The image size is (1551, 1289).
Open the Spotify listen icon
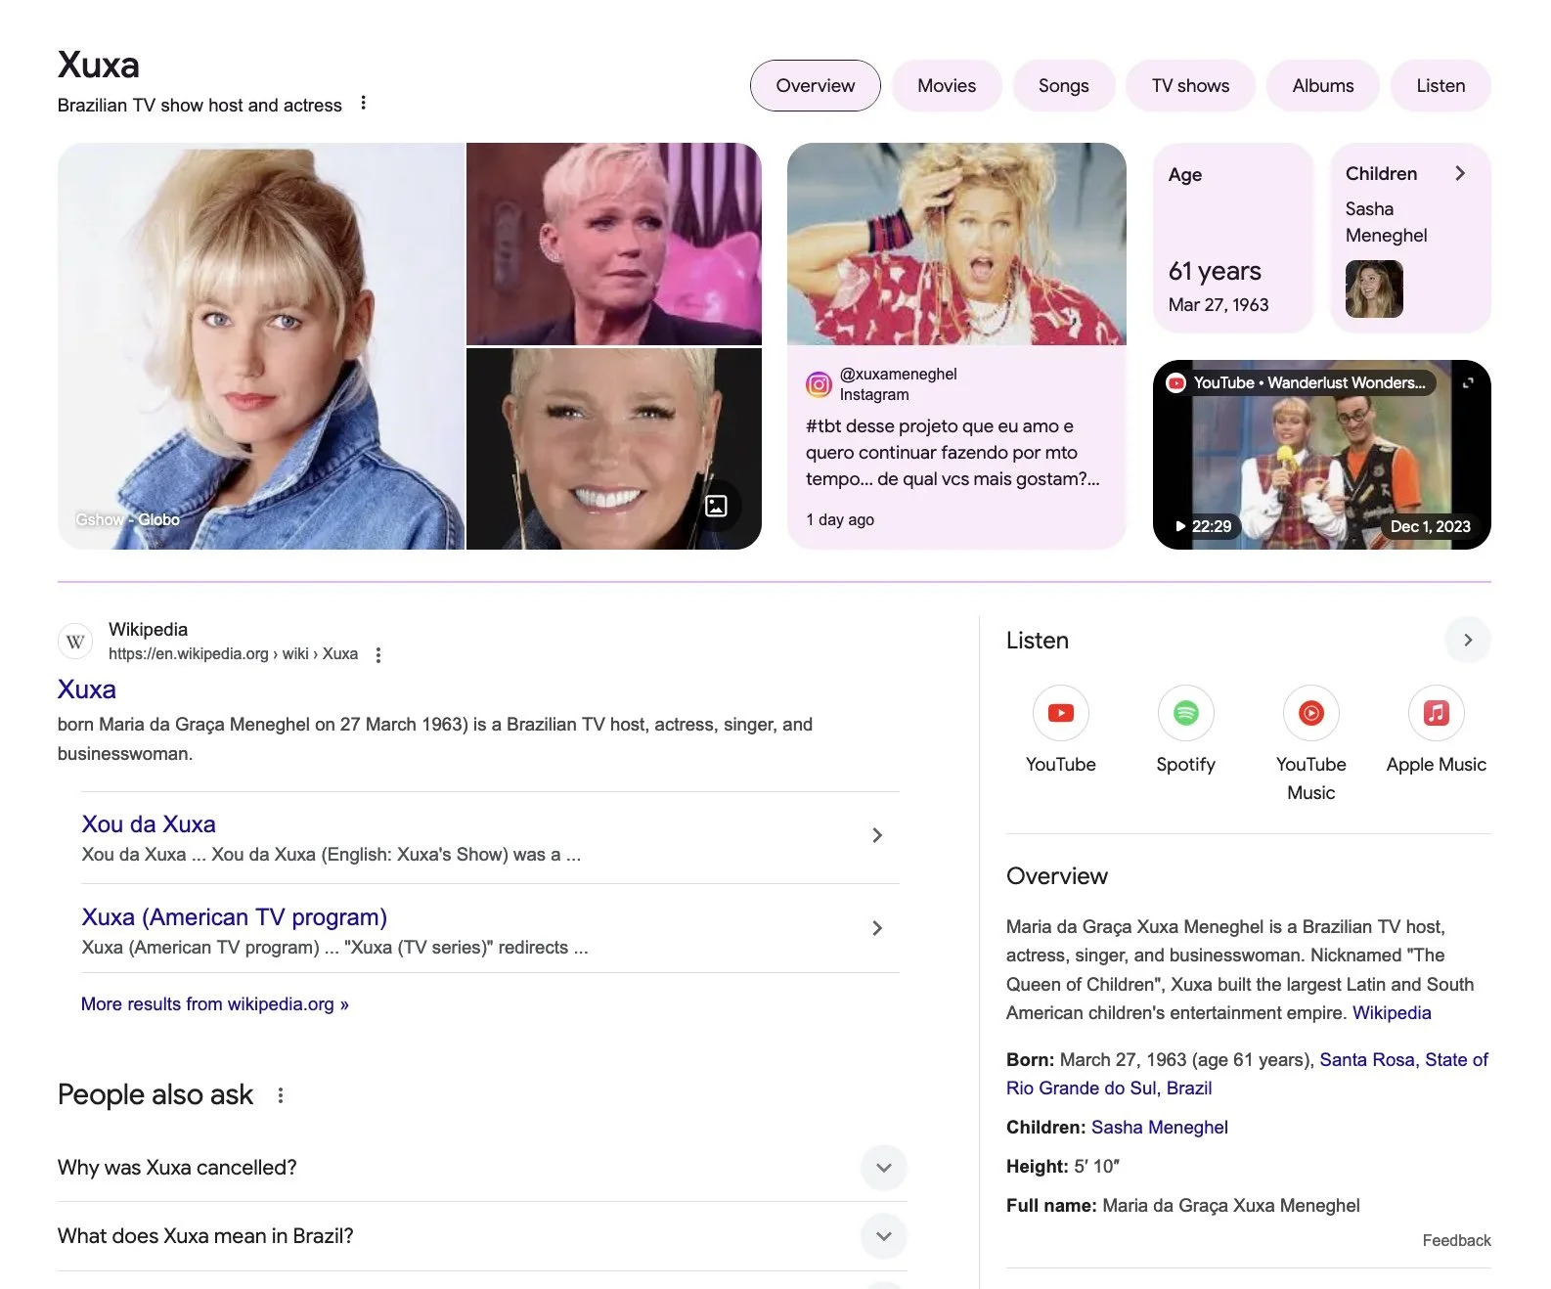(x=1185, y=713)
